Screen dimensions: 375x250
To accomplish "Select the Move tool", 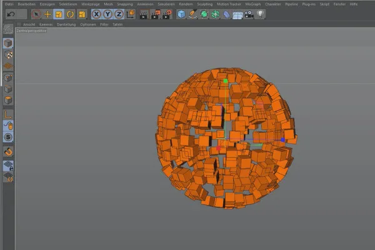I will tap(47, 14).
